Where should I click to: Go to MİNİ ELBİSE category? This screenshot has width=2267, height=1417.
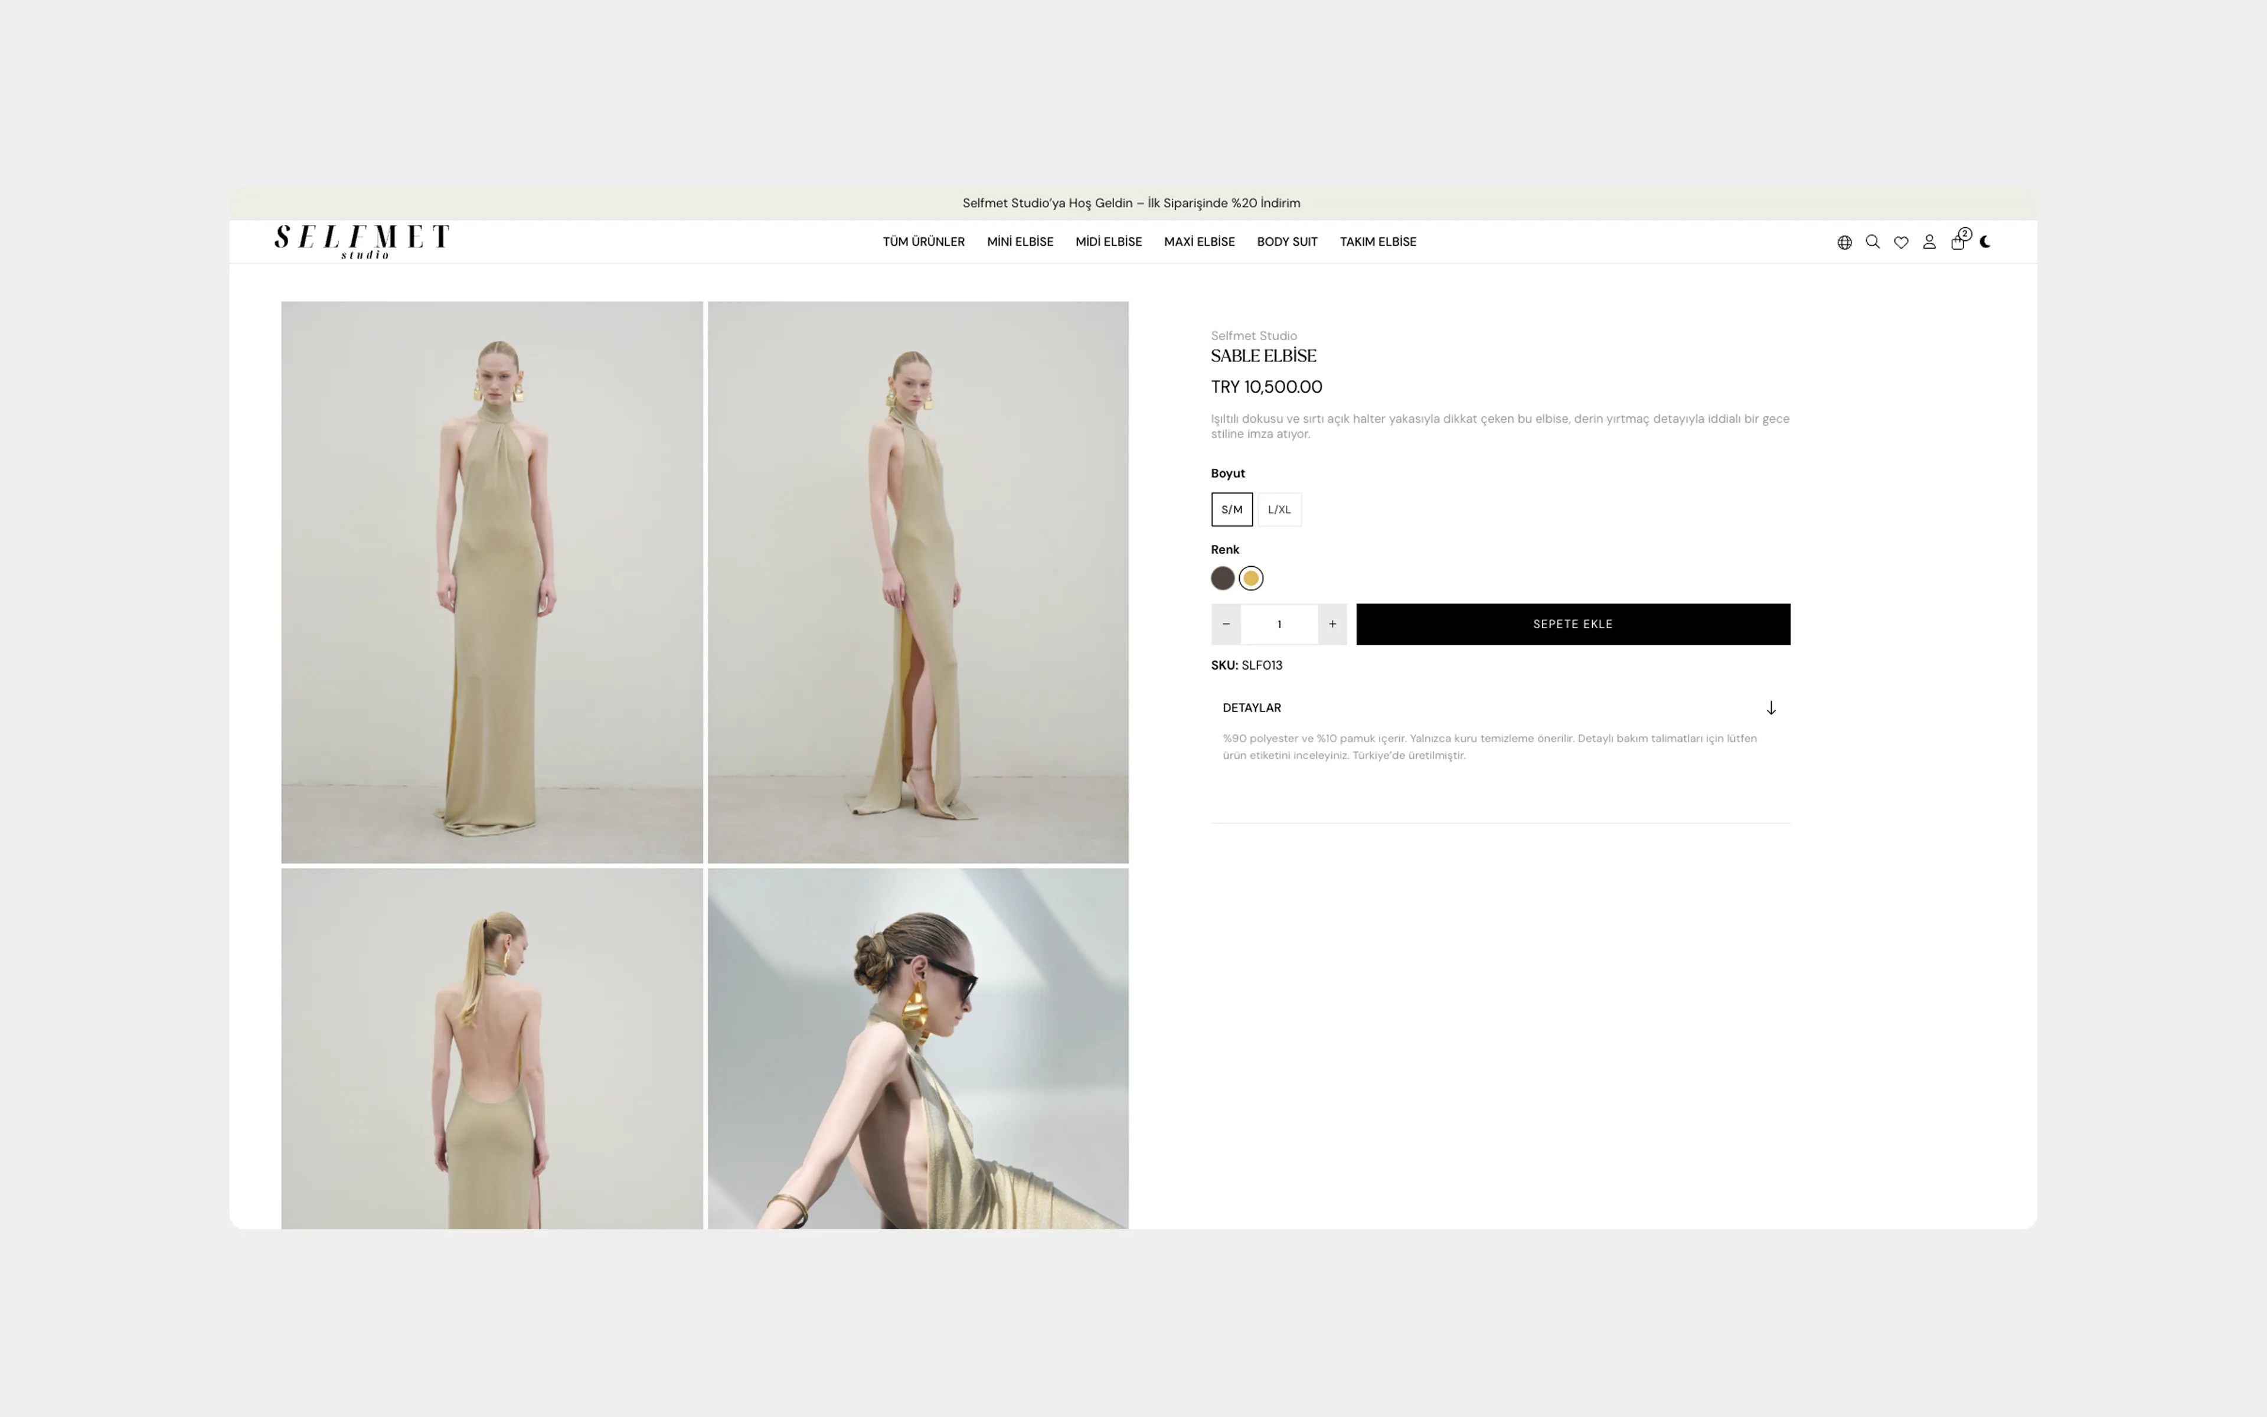[1019, 242]
